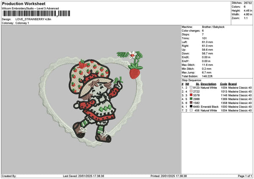
Task: Click the design barcode
Action: 36,14
